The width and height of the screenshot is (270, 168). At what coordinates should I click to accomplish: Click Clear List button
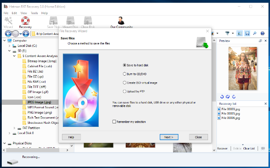click(249, 149)
